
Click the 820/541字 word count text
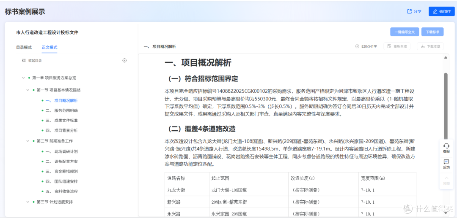(x=369, y=46)
